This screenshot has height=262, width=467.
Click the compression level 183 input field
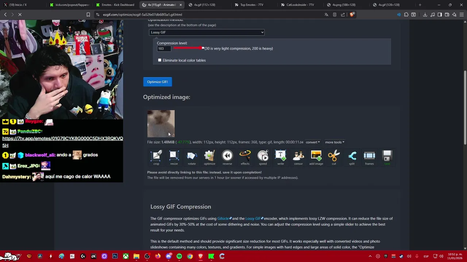click(164, 48)
